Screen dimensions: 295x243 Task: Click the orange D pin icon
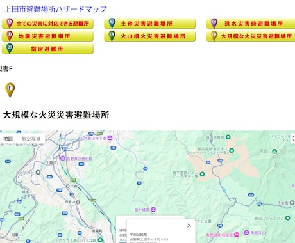click(x=10, y=36)
